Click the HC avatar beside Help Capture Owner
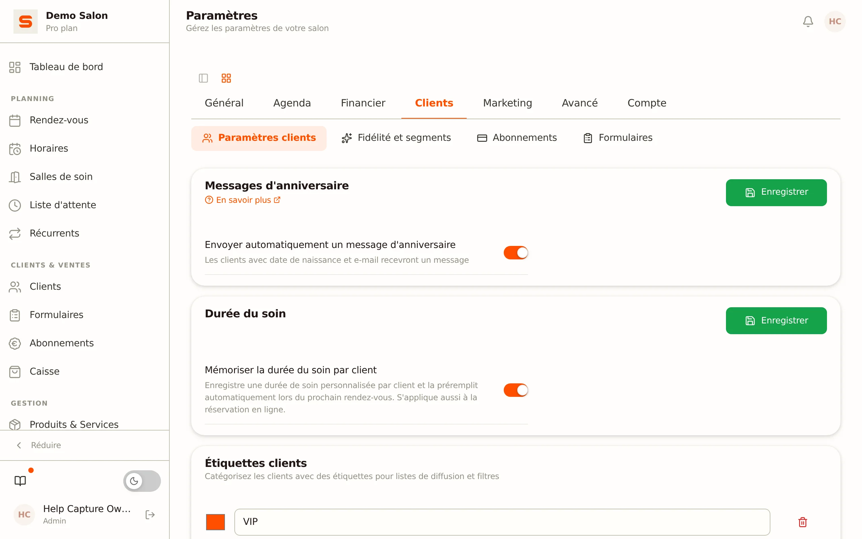Viewport: 862px width, 539px height. 24,514
